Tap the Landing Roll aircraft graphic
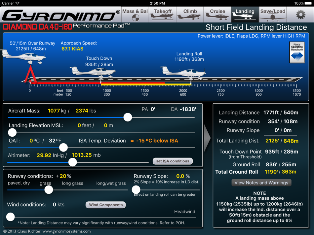Screen dimensions: 314x235 coord(183,73)
